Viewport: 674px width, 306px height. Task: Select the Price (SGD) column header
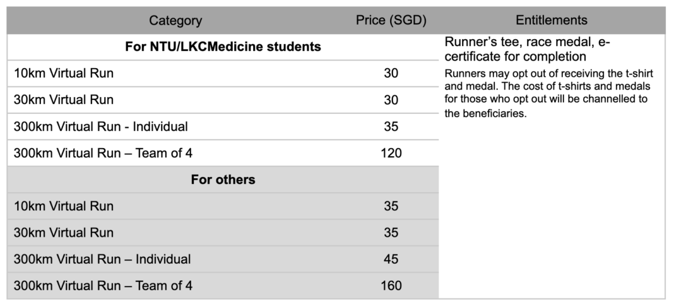point(391,21)
